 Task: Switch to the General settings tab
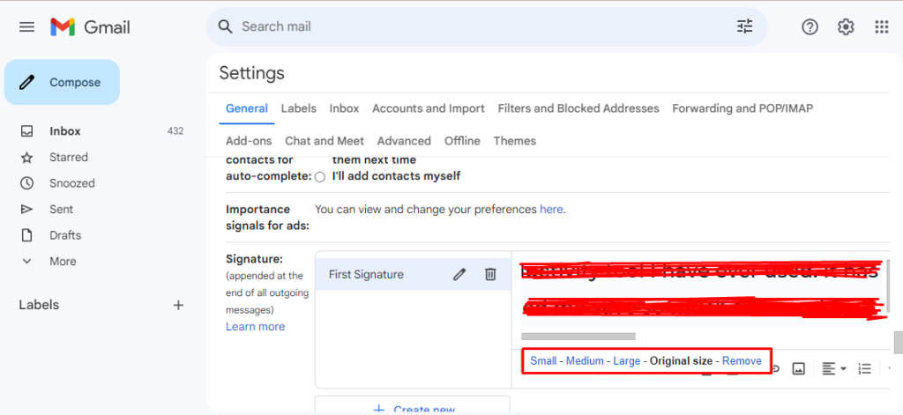coord(247,108)
